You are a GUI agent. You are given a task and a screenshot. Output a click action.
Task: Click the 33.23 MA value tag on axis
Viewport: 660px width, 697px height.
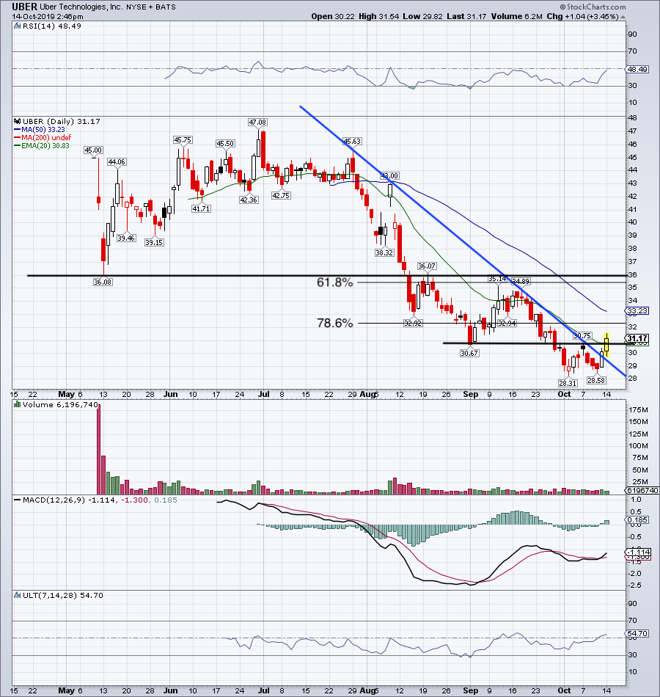(x=637, y=311)
